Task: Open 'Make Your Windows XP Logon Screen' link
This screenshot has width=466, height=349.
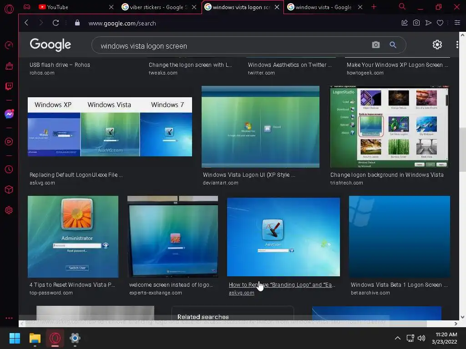Action: point(397,65)
